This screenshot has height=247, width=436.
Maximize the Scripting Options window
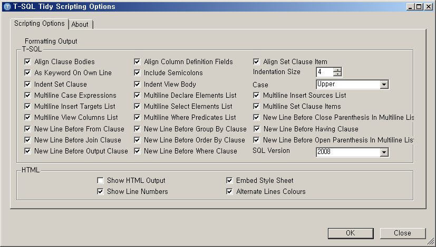pos(419,7)
